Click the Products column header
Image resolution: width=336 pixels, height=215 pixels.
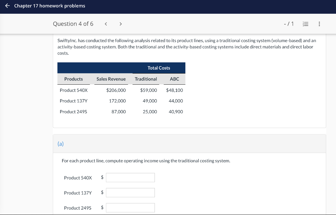pos(73,79)
